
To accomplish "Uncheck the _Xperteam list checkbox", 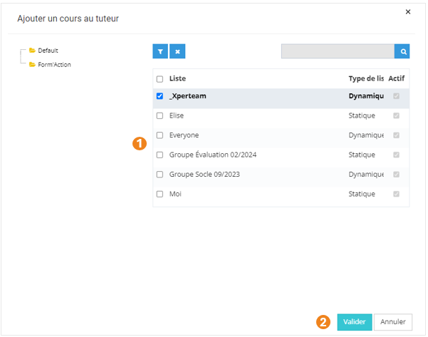I will 160,96.
